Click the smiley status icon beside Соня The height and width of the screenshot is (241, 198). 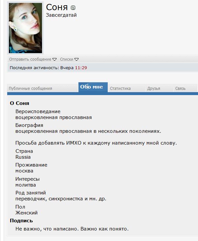tap(73, 8)
